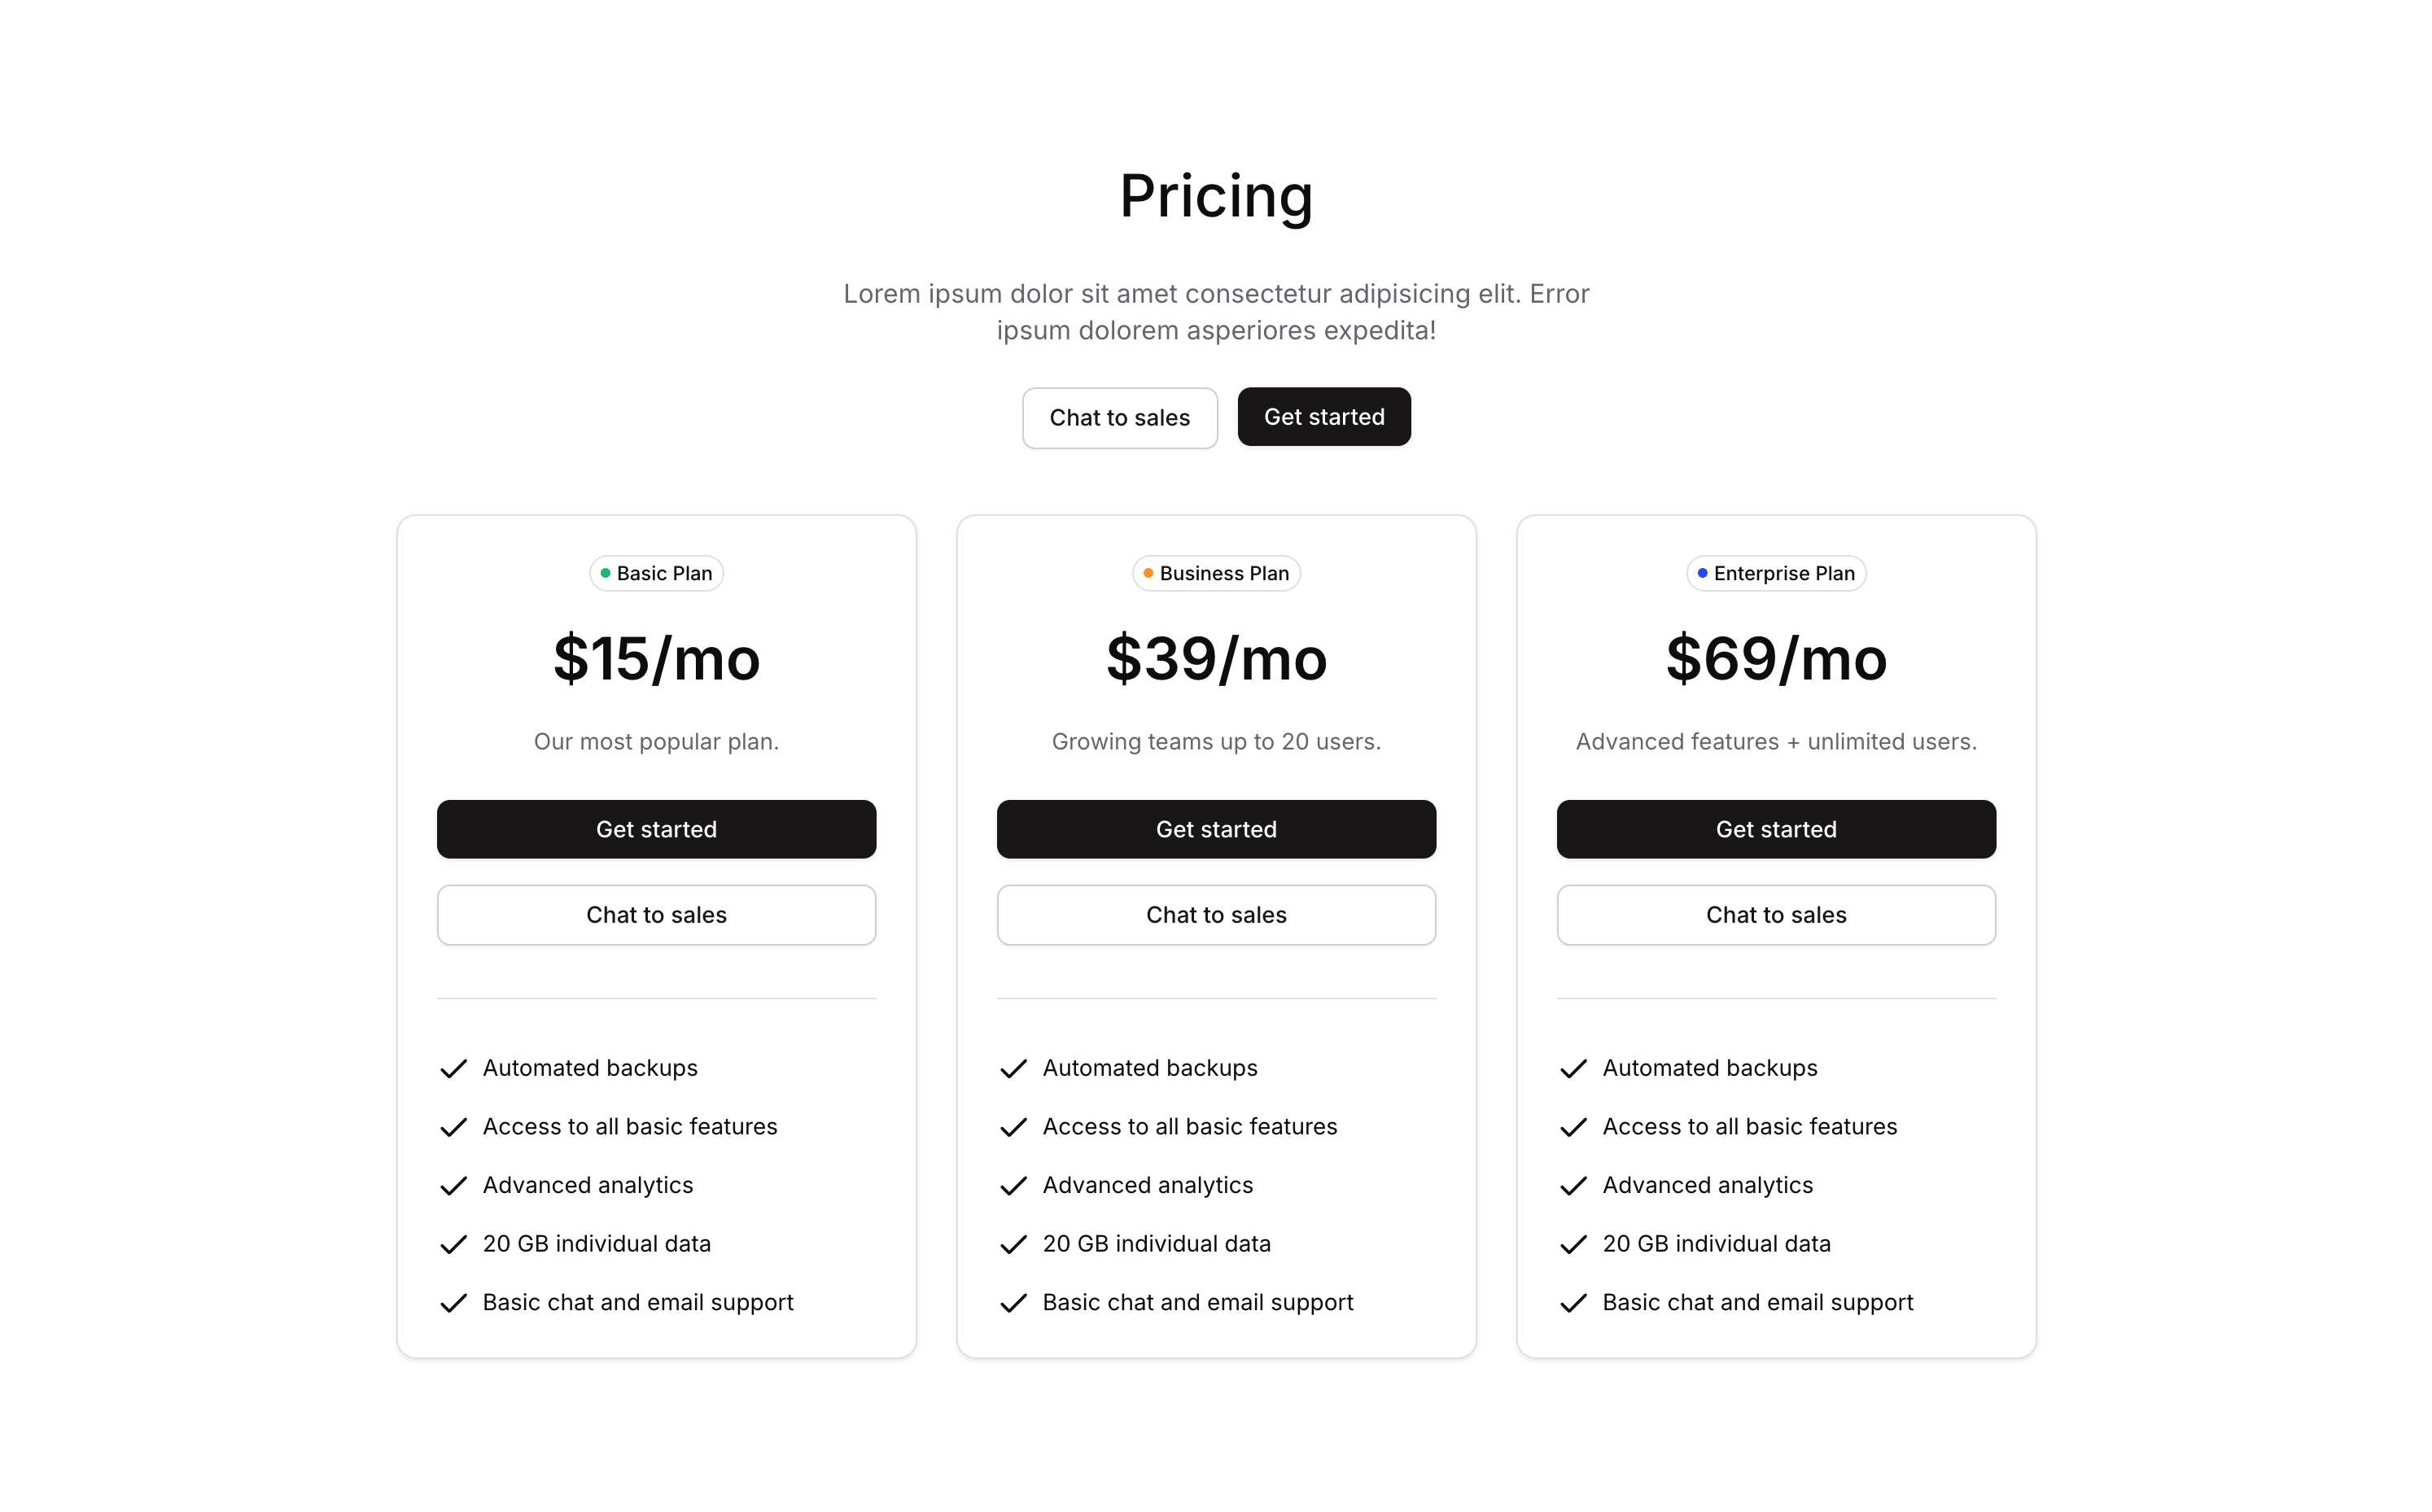Select the Basic Plan badge
Viewport: 2432px width, 1512px height.
pyautogui.click(x=656, y=573)
